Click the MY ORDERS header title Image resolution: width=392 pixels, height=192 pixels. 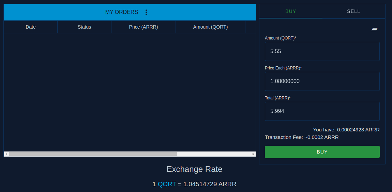[121, 12]
